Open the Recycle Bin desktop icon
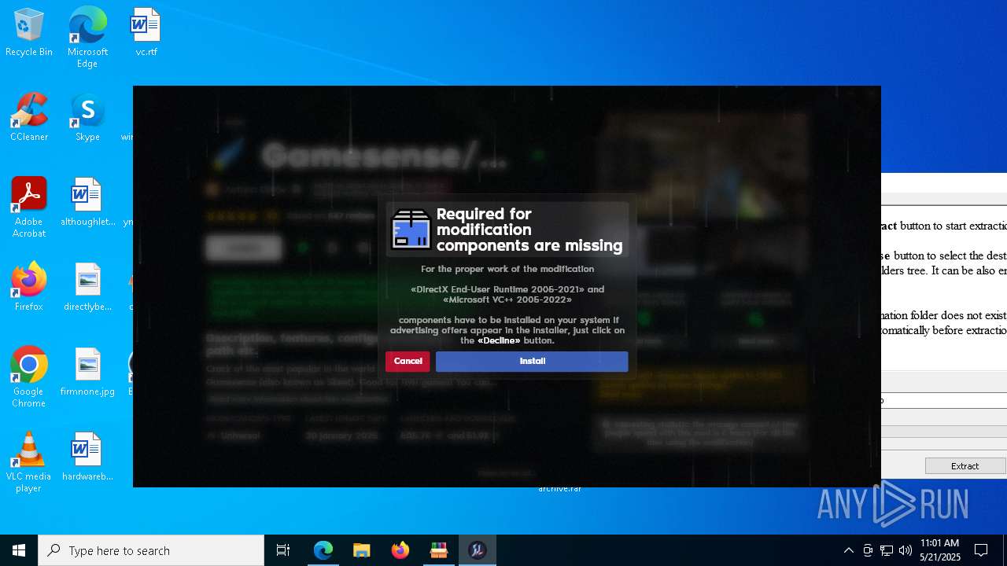The image size is (1007, 566). coord(29,33)
